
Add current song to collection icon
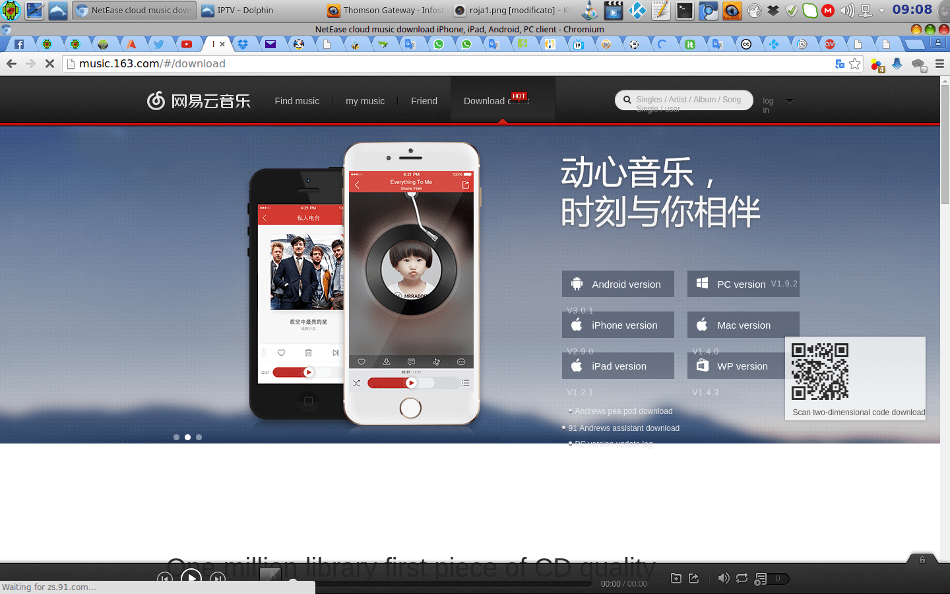pos(676,578)
